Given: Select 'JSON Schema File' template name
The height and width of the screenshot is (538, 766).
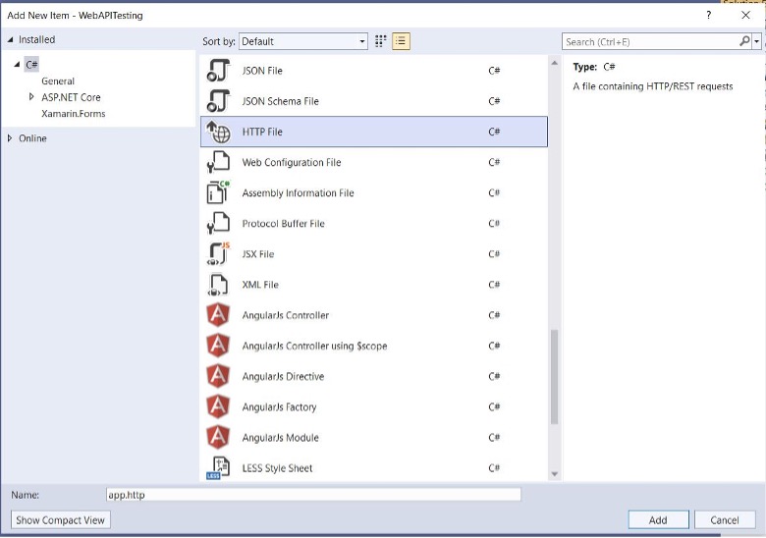Looking at the screenshot, I should coord(281,101).
